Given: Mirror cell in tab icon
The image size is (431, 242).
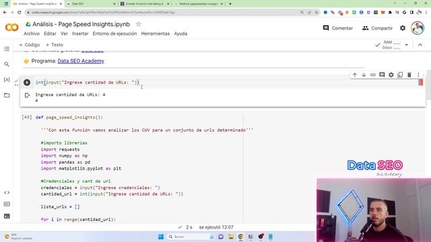Looking at the screenshot, I should point(400,75).
